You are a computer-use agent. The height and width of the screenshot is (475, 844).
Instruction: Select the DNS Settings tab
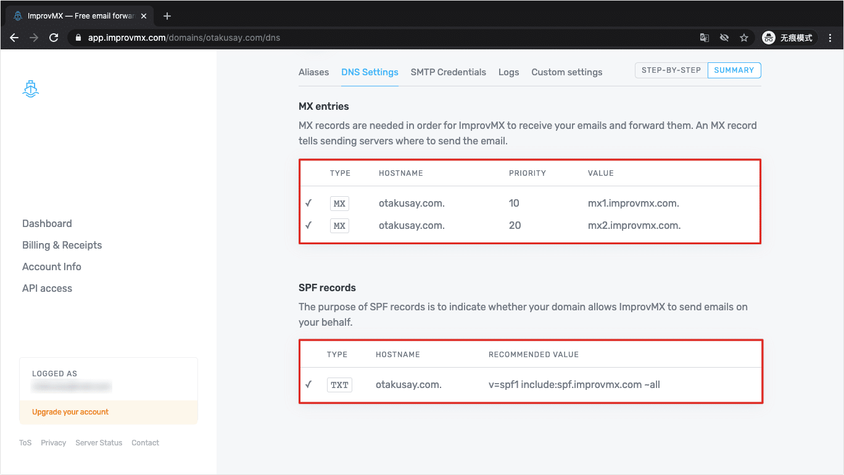click(370, 72)
